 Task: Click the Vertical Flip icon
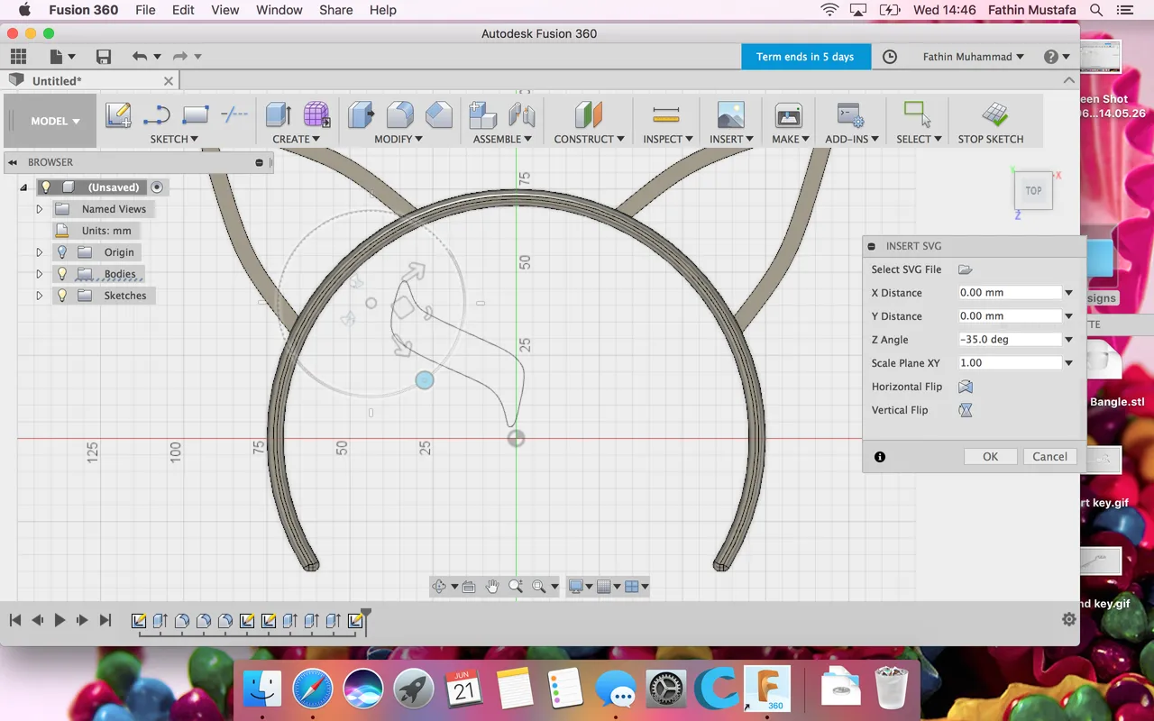point(966,410)
